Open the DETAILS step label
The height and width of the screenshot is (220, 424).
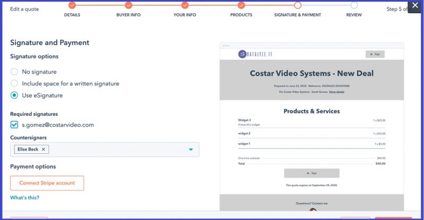pos(72,15)
